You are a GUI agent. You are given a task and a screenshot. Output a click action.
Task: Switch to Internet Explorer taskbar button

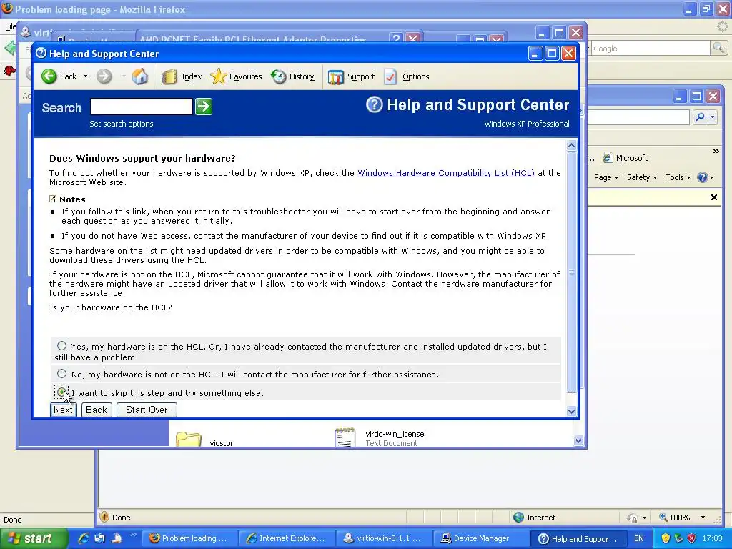[286, 538]
